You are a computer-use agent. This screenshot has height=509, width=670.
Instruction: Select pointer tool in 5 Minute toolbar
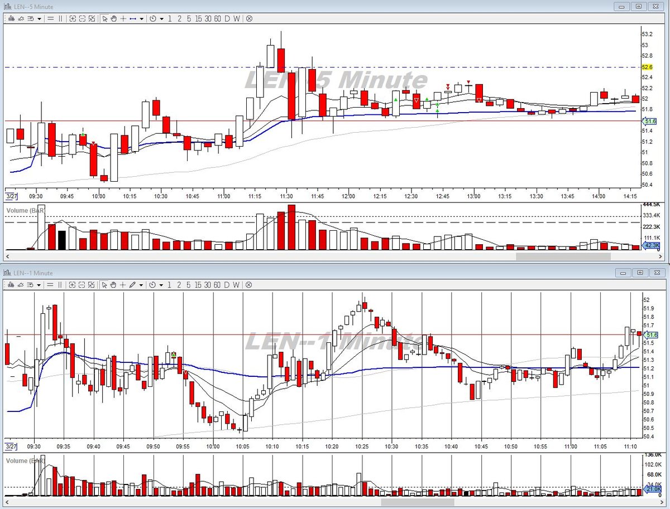[x=105, y=18]
